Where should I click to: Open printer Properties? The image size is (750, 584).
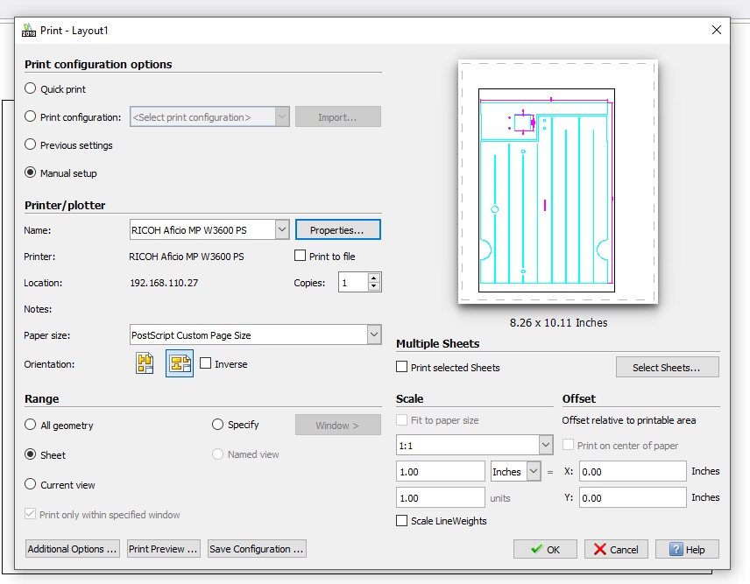pos(337,230)
